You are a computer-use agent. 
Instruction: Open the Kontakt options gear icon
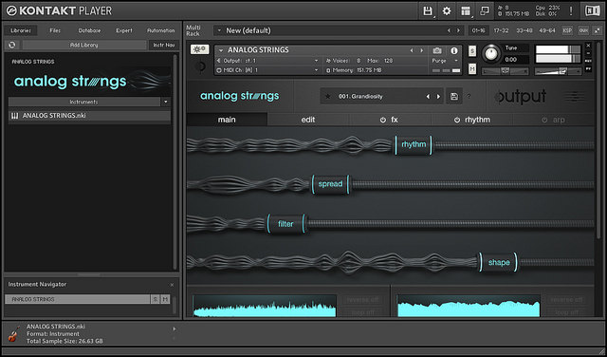447,10
